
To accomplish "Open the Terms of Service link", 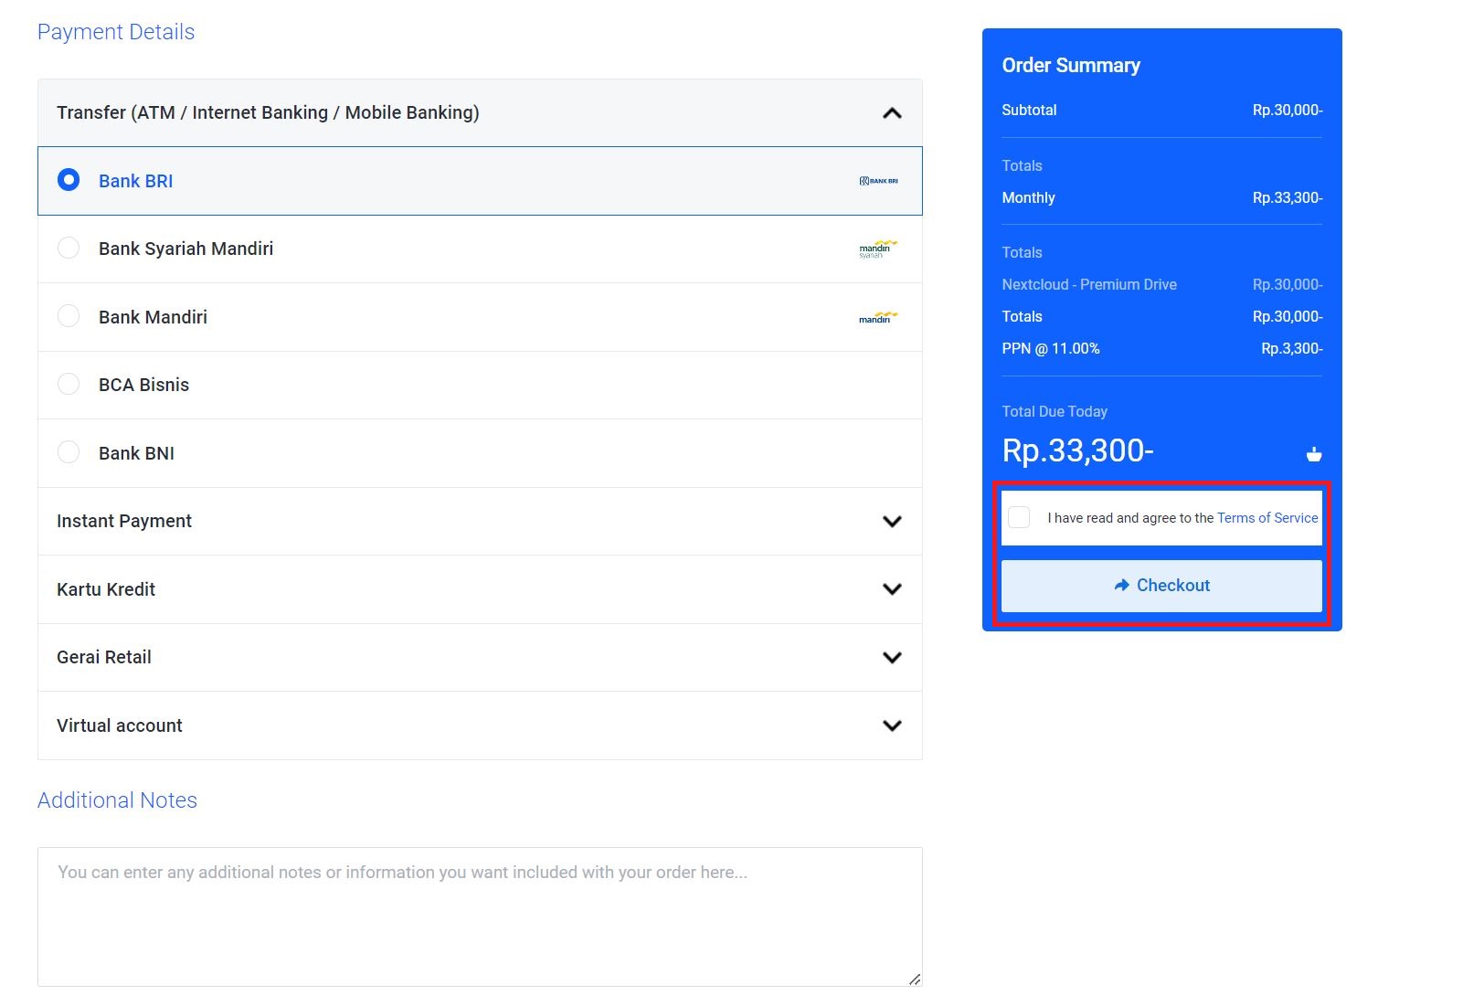I will (1267, 518).
